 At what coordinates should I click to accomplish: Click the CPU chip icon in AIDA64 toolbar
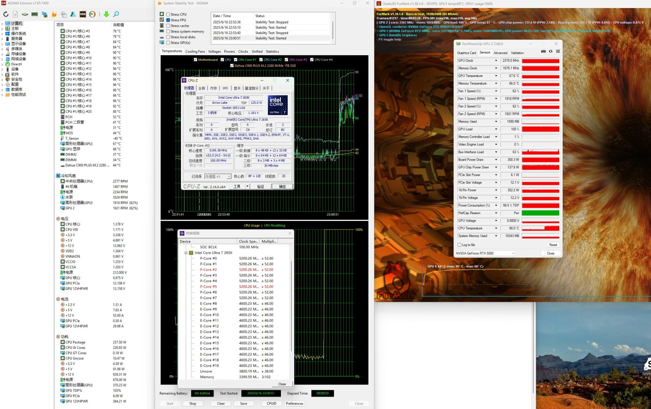pyautogui.click(x=25, y=14)
